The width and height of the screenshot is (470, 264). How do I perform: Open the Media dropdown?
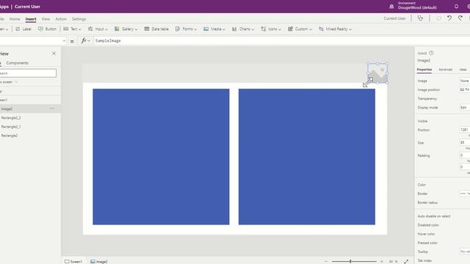[214, 29]
